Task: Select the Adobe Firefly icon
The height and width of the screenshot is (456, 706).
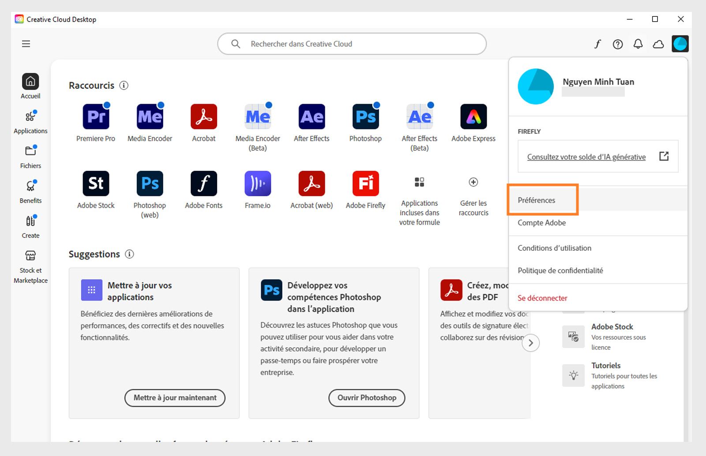Action: 365,183
